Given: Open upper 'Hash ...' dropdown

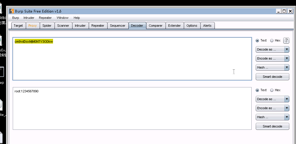Looking at the screenshot, I should pyautogui.click(x=273, y=67).
